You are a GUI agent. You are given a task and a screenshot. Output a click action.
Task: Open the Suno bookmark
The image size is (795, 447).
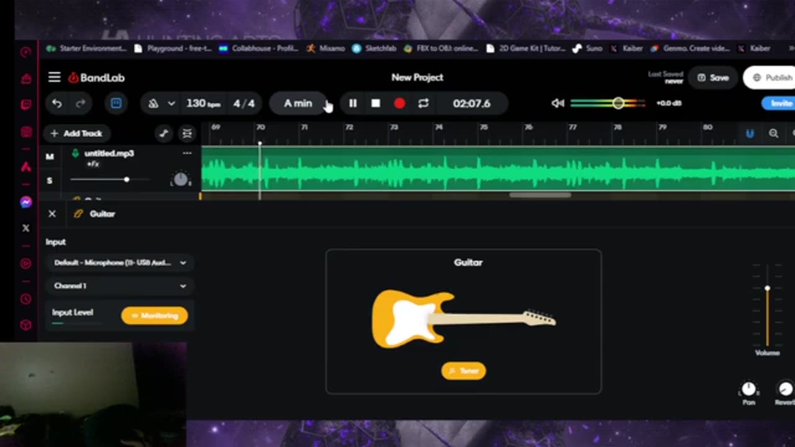point(588,48)
